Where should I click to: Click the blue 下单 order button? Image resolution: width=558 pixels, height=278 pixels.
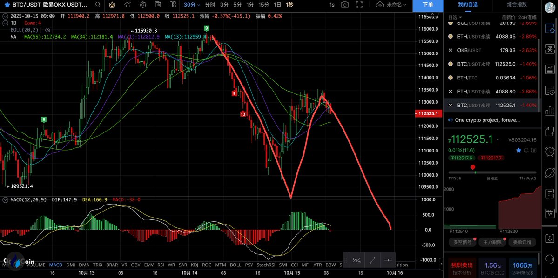pos(428,5)
